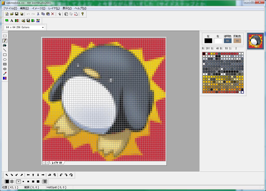Viewport: 266px width, 191px height.
Task: Copy the selection to clipboard
Action: 43,14
